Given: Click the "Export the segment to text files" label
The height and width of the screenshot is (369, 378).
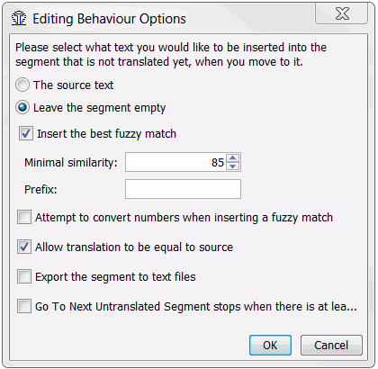Looking at the screenshot, I should (x=115, y=277).
